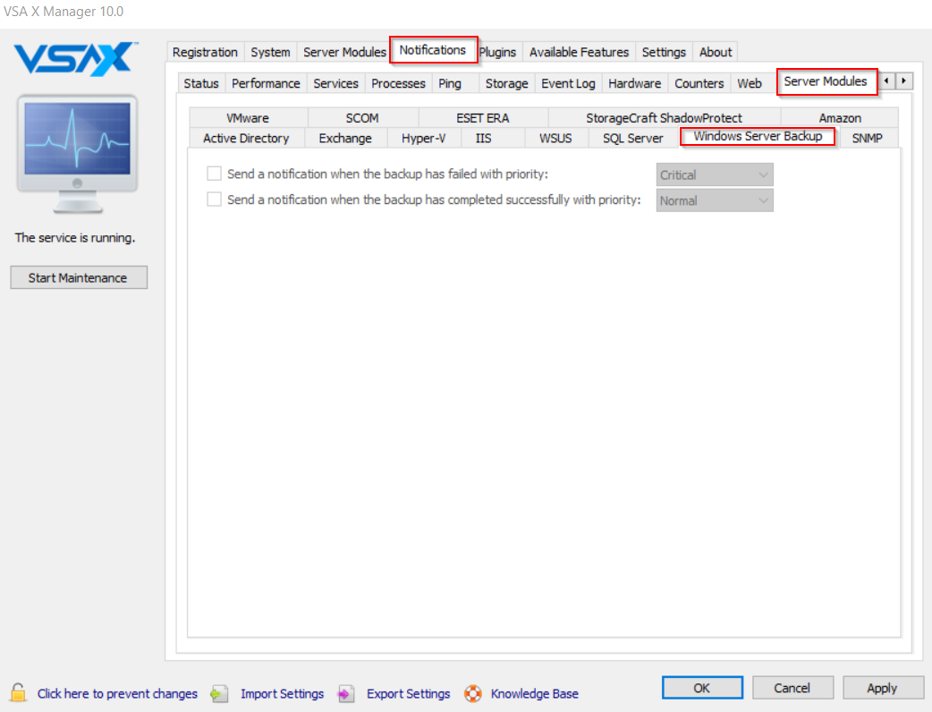Screen dimensions: 932x712
Task: Open the Web tab
Action: click(750, 84)
